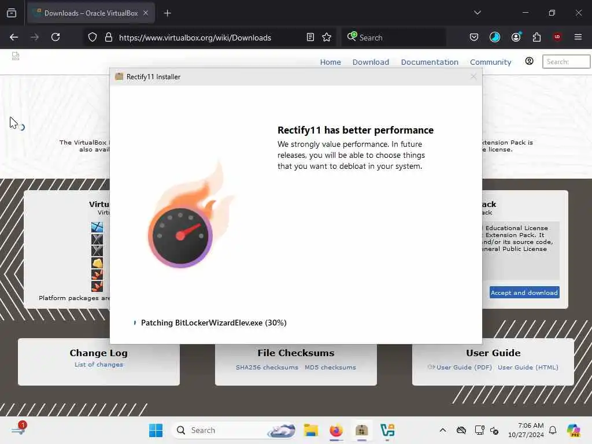Save page to Pocket
Screen dimensions: 592x444
tap(474, 37)
